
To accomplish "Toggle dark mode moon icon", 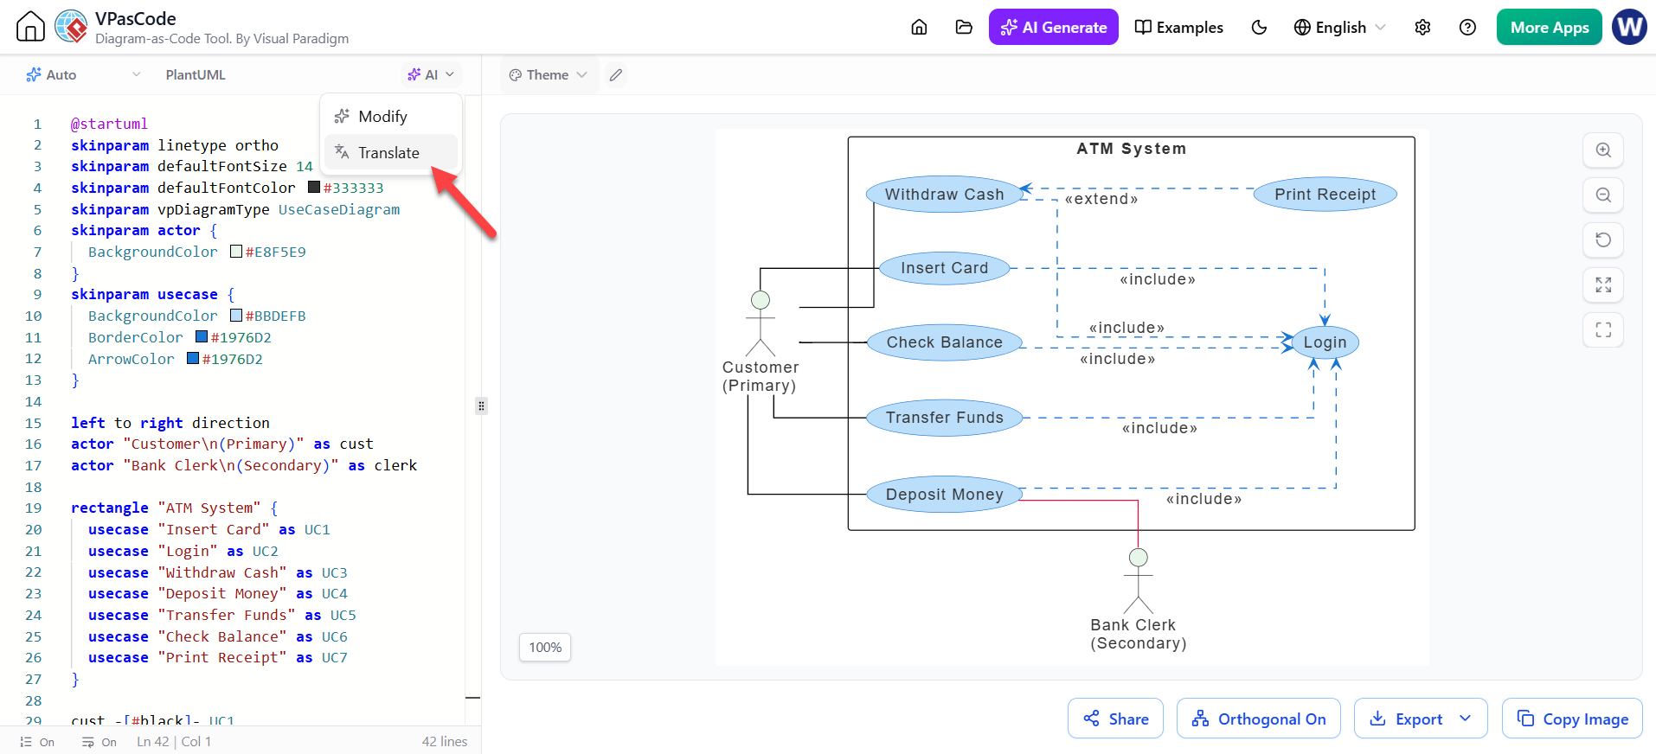I will tap(1259, 27).
